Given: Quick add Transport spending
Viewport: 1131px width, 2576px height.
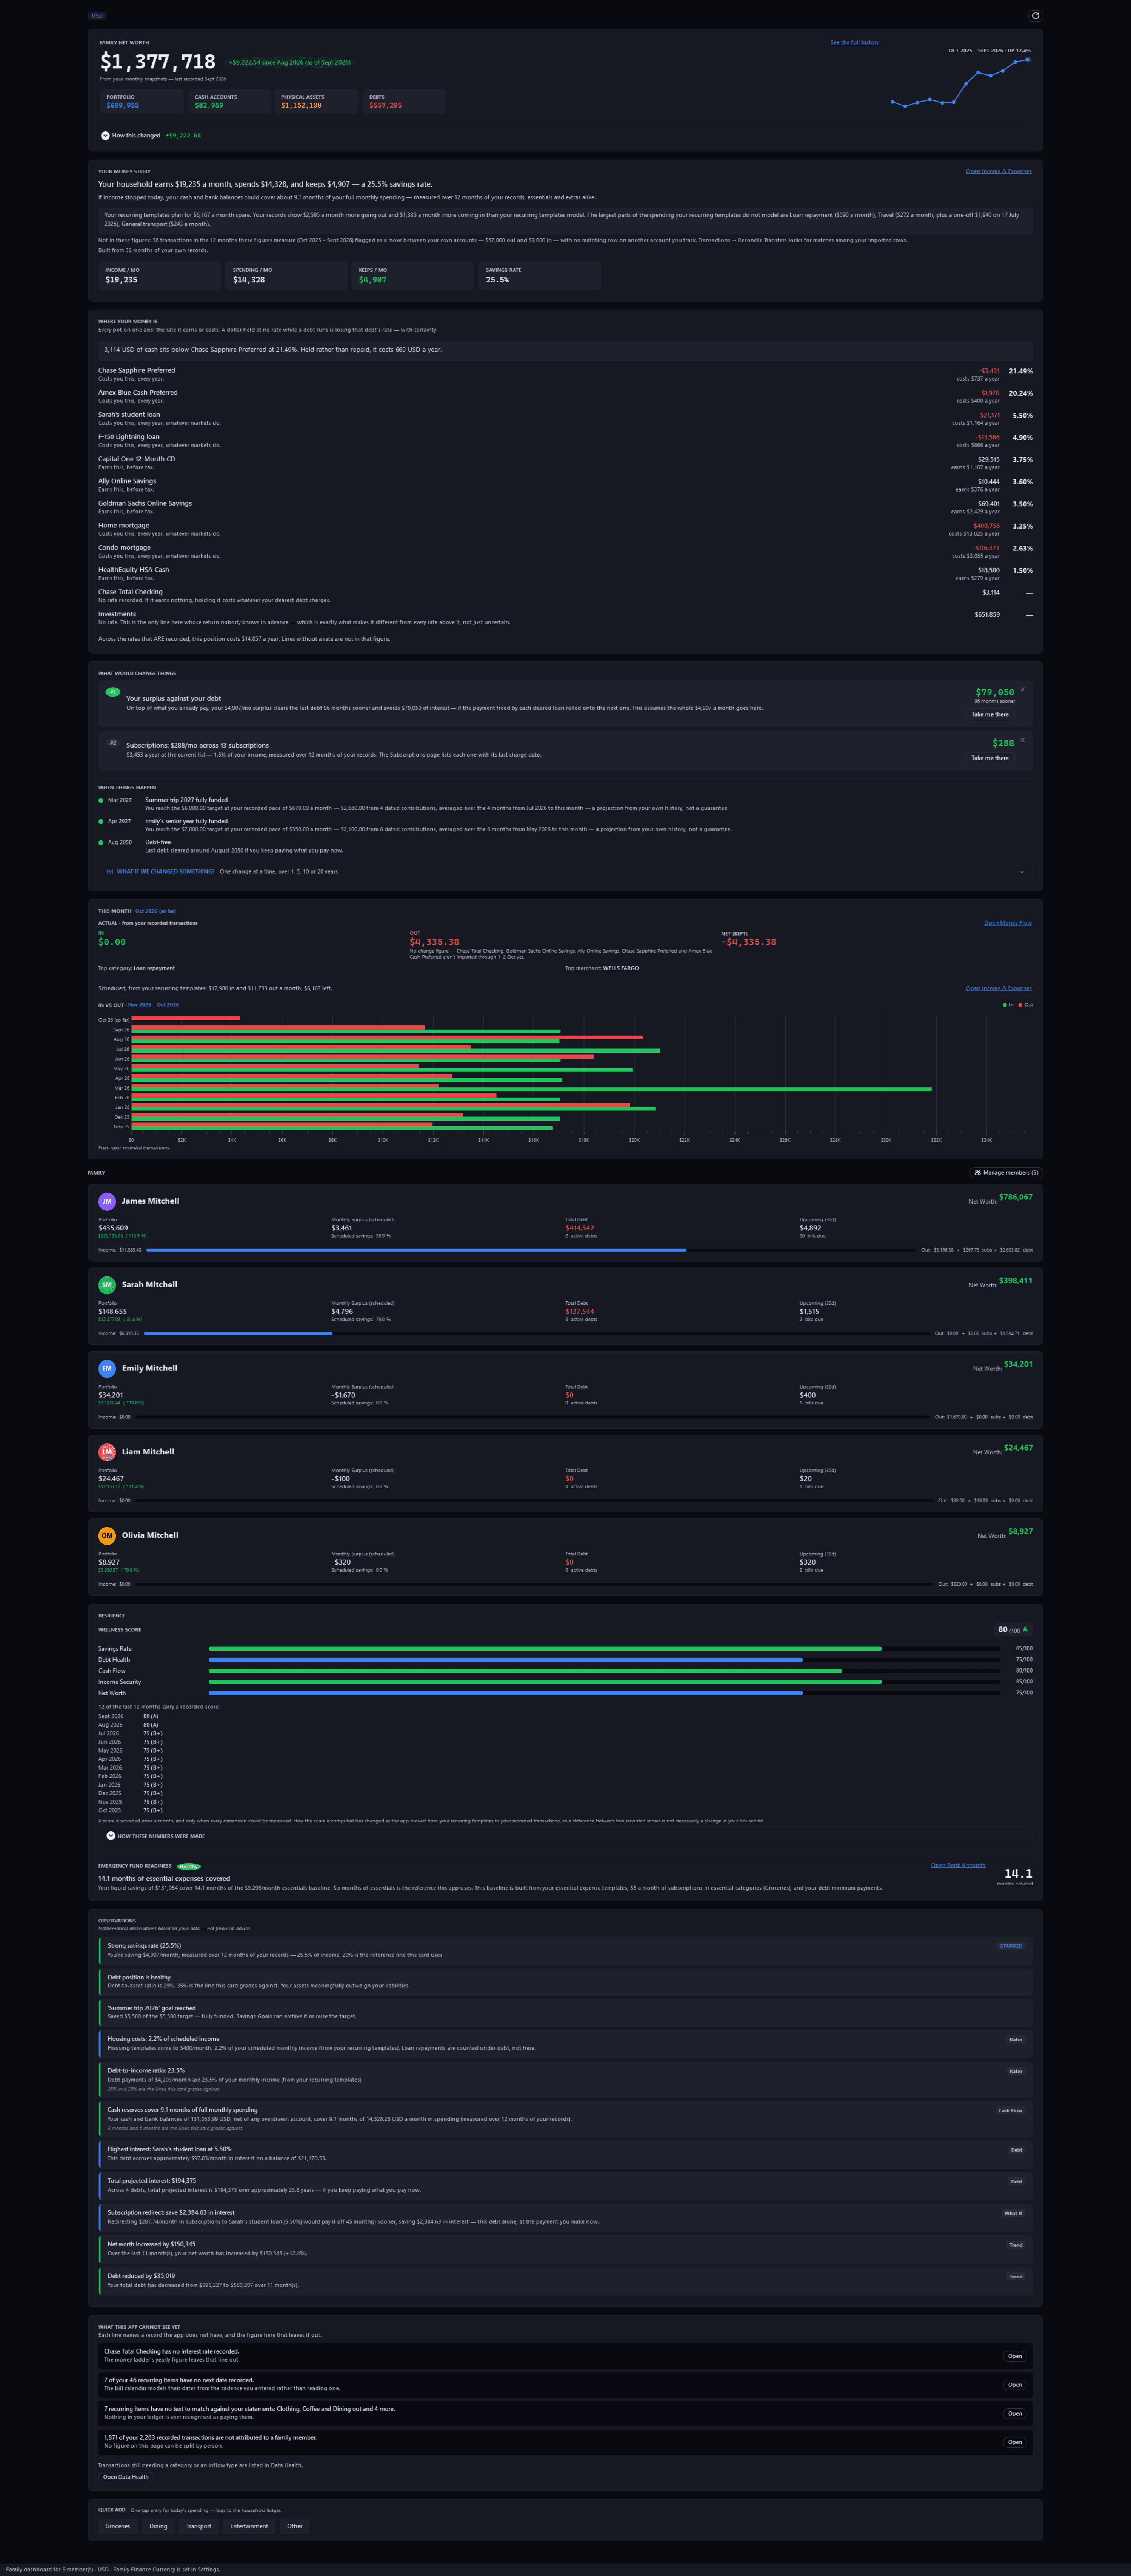Looking at the screenshot, I should click(x=199, y=2526).
